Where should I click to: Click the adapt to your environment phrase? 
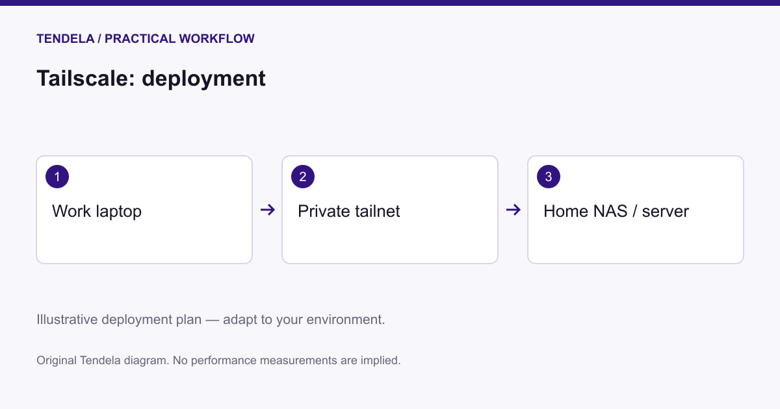click(x=304, y=320)
